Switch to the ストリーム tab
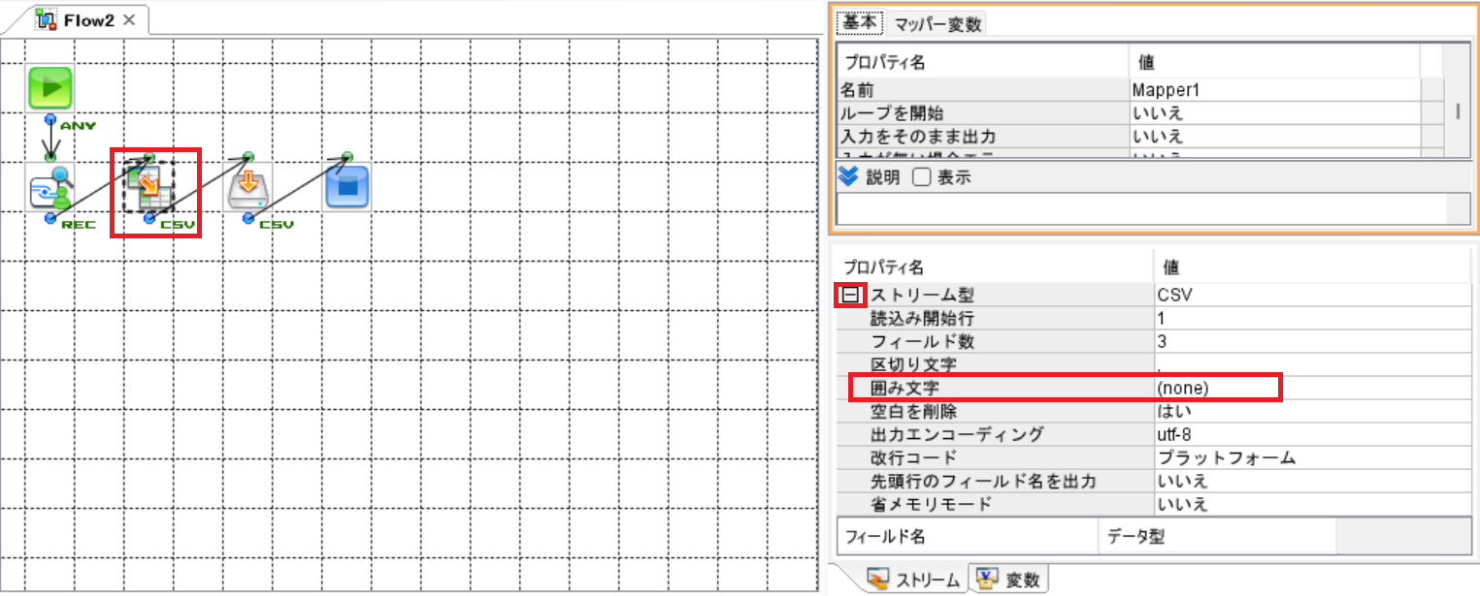The width and height of the screenshot is (1480, 596). [x=914, y=580]
